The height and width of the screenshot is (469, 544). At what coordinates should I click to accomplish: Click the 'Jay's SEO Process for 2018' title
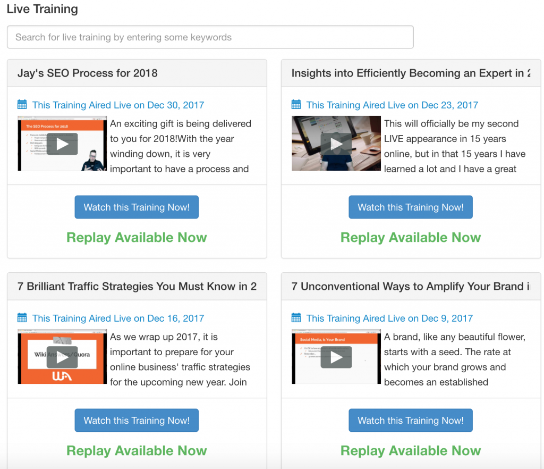pos(88,73)
